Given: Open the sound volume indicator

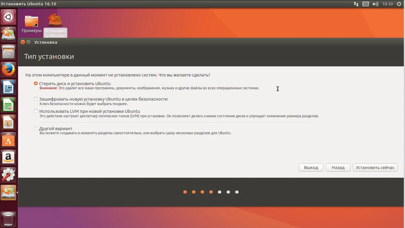Looking at the screenshot, I should click(x=375, y=4).
